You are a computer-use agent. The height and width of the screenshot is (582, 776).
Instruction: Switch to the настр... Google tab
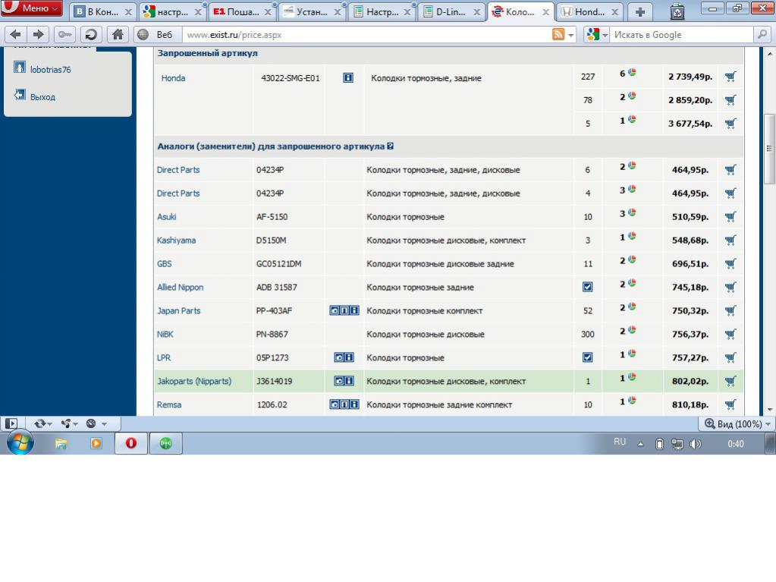point(171,12)
